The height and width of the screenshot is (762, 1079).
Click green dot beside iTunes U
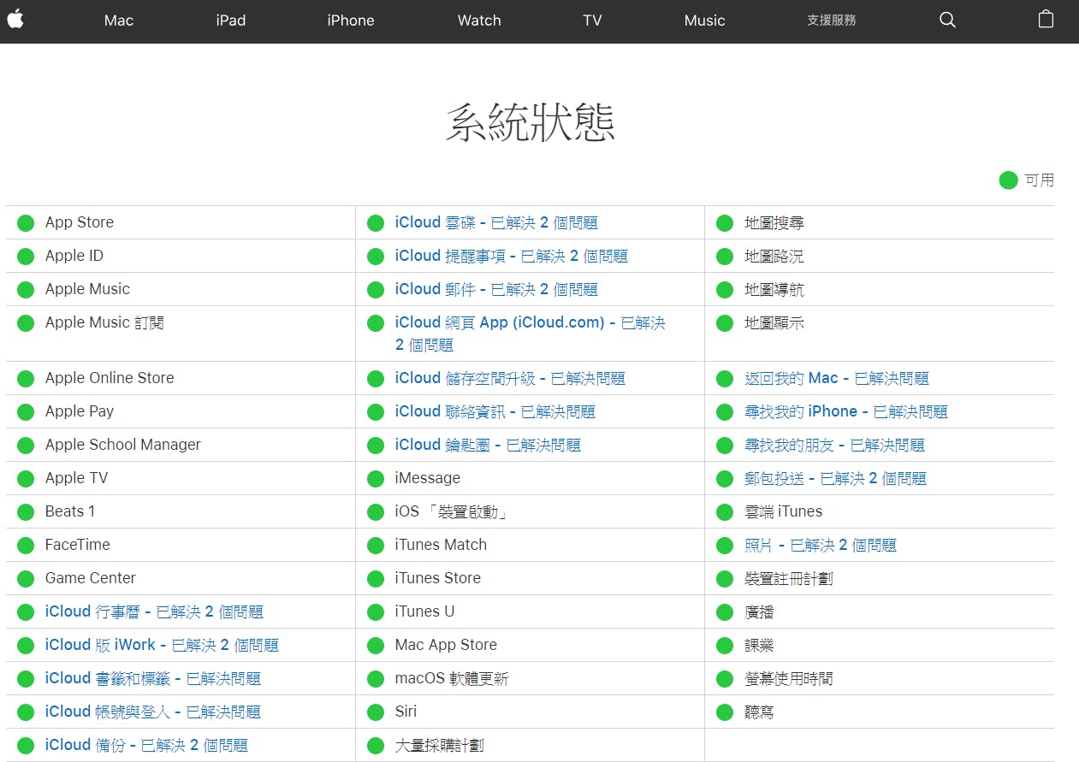376,612
